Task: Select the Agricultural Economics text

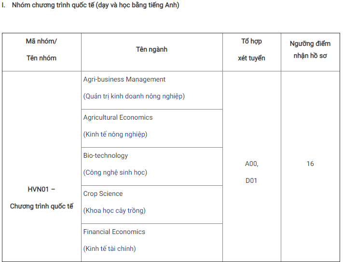Action: click(x=118, y=117)
